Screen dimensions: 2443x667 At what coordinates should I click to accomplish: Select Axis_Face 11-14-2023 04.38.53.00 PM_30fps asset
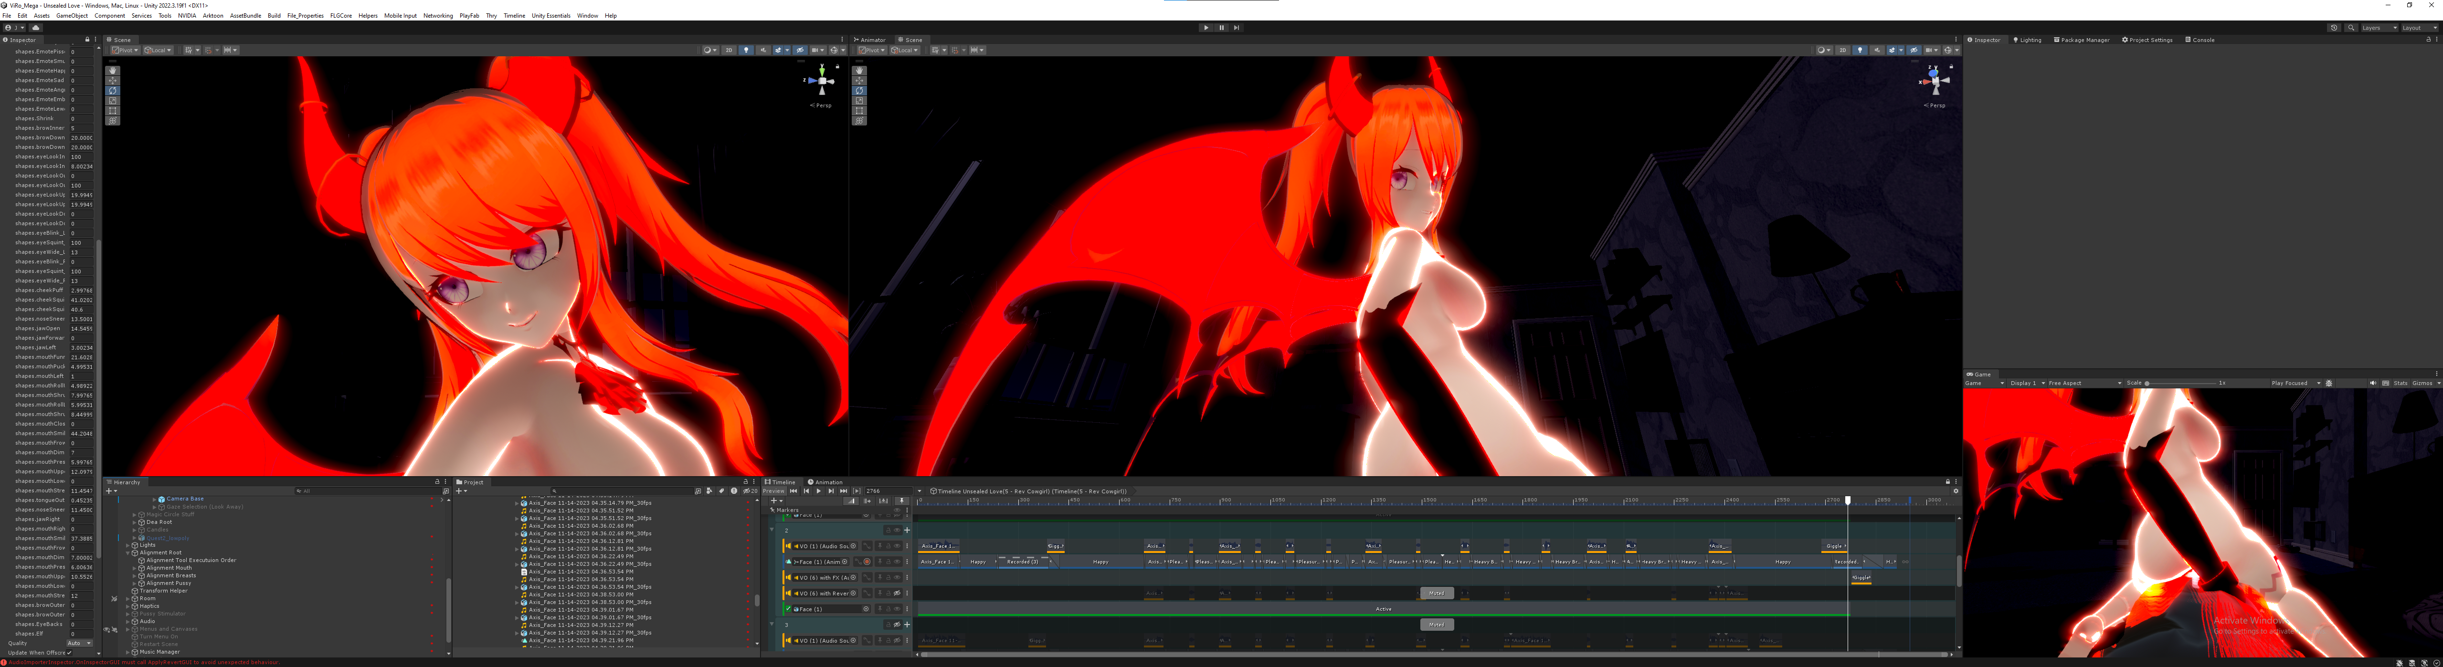point(590,602)
